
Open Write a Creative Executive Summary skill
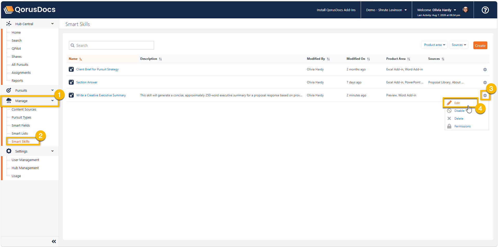pos(101,95)
